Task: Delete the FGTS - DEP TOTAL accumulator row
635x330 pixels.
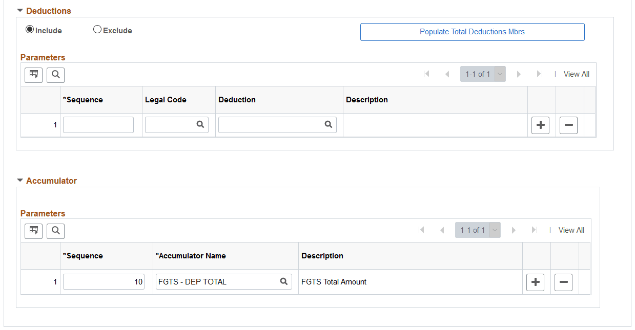Action: click(563, 282)
